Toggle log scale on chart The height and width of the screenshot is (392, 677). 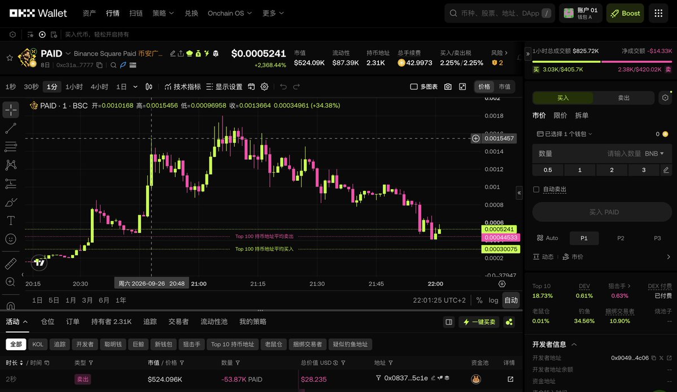click(493, 300)
